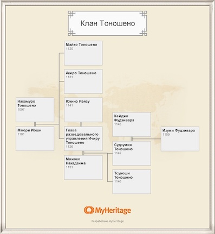Viewport: 215px width, 234px height.
Task: Select Мииоко Накадзима 1131 card
Action: [x=83, y=167]
